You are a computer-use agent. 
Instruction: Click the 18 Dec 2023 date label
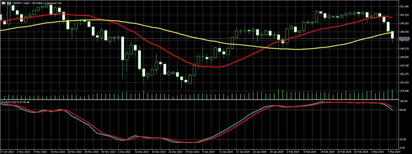[159, 152]
